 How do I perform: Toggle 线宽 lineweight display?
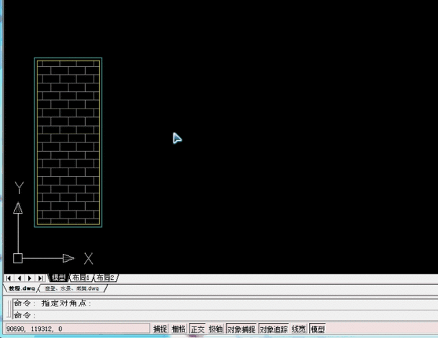point(298,329)
